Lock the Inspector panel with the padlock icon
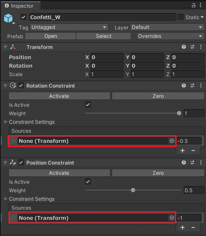The height and width of the screenshot is (236, 206). [194, 5]
